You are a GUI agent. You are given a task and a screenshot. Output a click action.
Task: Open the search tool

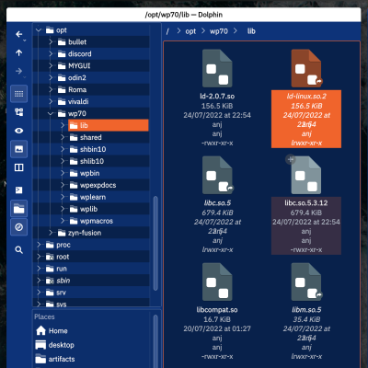point(18,250)
